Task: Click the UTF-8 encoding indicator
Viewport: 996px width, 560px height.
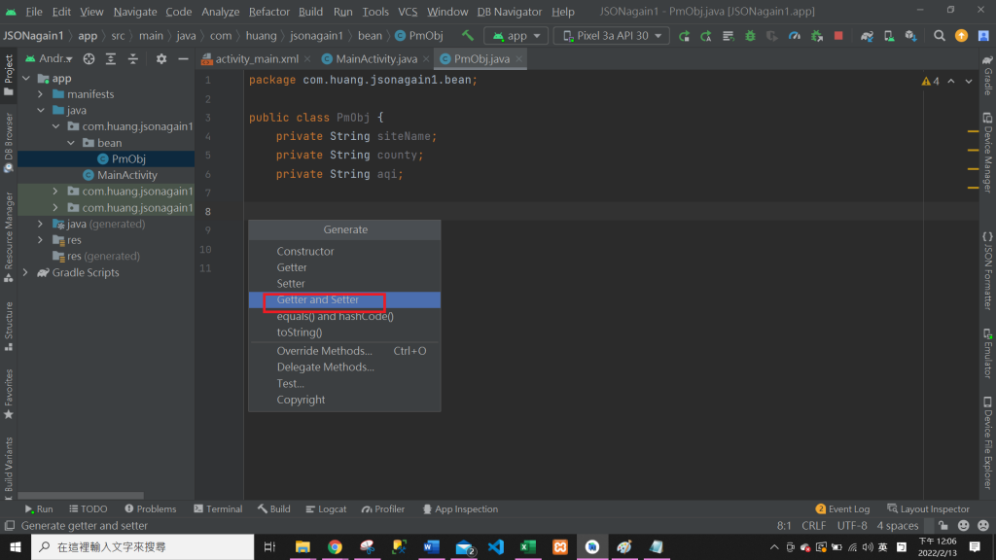Action: click(x=852, y=526)
